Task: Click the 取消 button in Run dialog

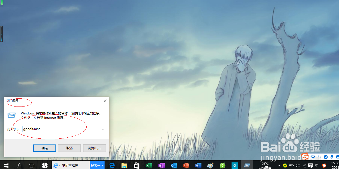Action: pos(69,148)
